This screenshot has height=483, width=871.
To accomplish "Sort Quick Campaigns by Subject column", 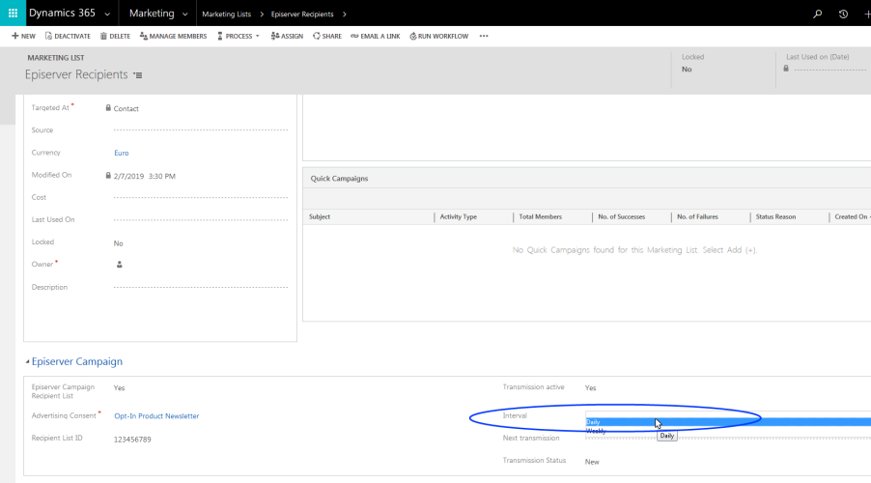I will (320, 216).
